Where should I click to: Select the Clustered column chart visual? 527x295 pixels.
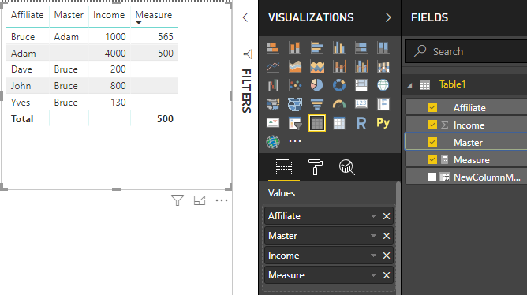click(338, 47)
